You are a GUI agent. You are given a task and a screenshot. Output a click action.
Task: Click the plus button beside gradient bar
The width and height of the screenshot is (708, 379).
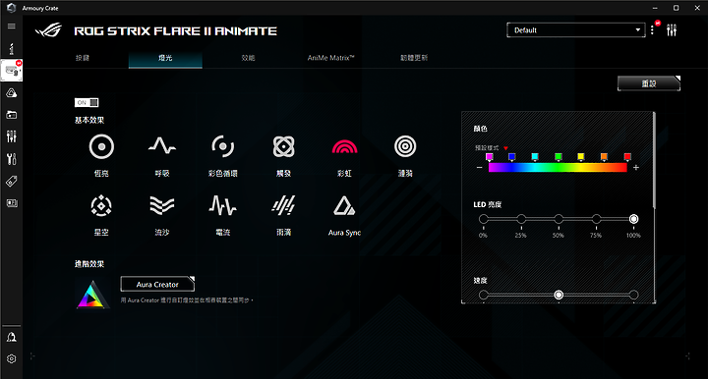636,168
